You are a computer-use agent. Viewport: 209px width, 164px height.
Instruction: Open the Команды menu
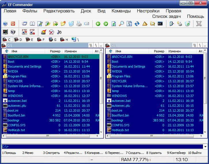(x=121, y=11)
